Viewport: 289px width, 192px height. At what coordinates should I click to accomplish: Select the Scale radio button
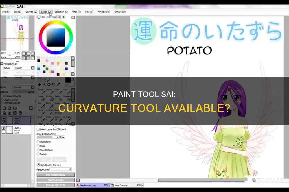38,146
